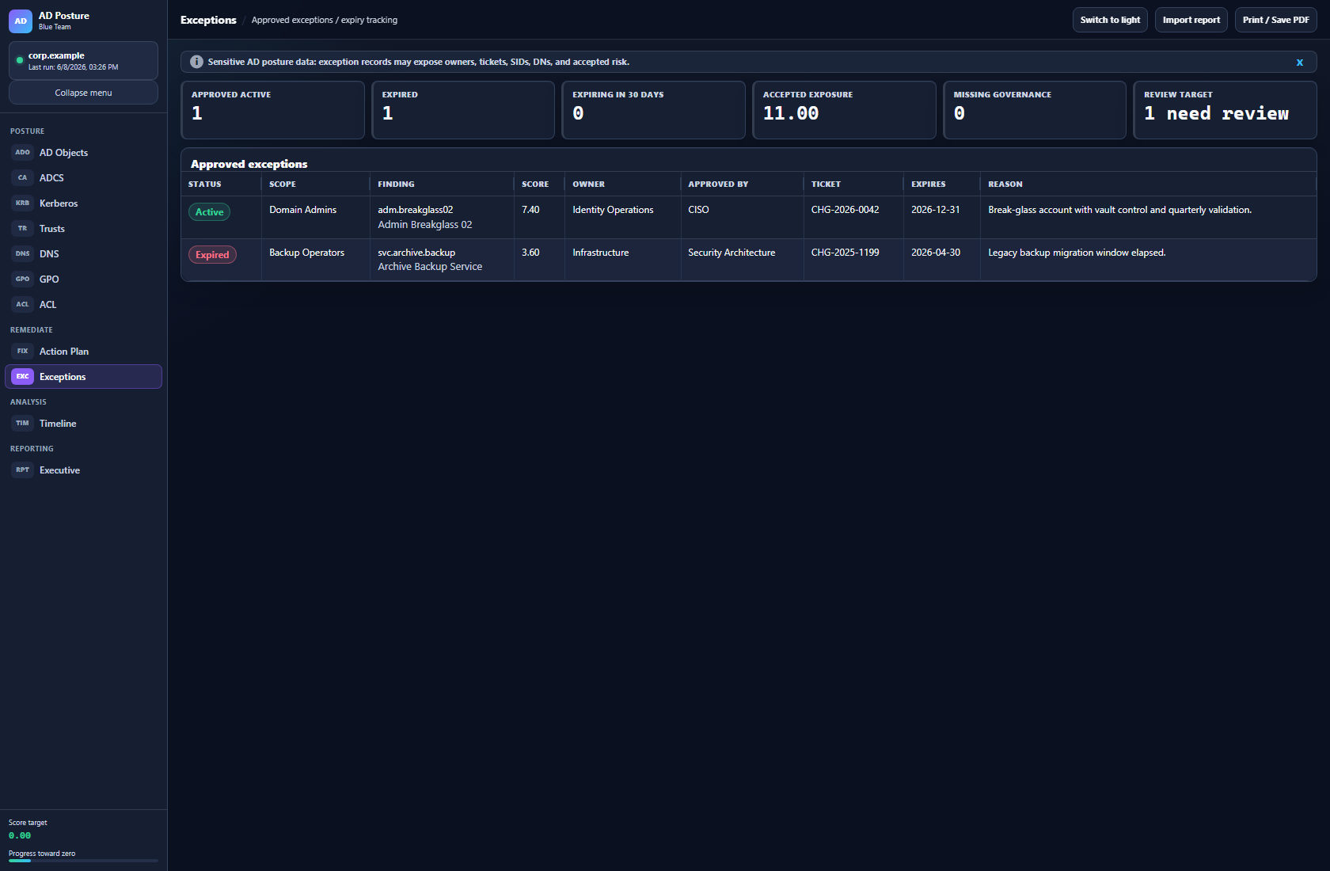The height and width of the screenshot is (871, 1330).
Task: Click the info icon in the sensitive data banner
Action: click(x=196, y=62)
